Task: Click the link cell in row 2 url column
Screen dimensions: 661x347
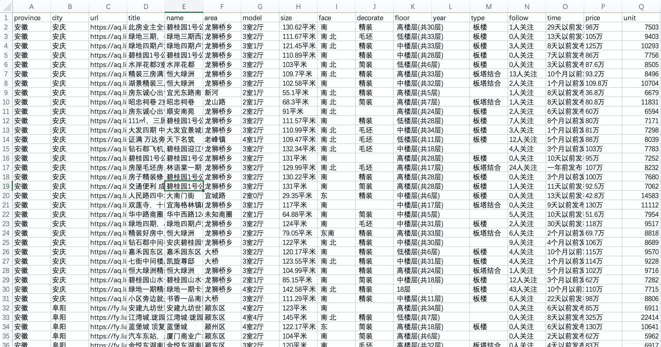Action: [108, 27]
